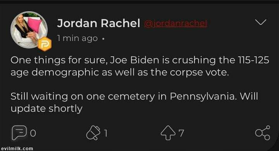This screenshot has width=279, height=151.
Task: Click the gold Parler badge on the avatar
Action: point(45,44)
